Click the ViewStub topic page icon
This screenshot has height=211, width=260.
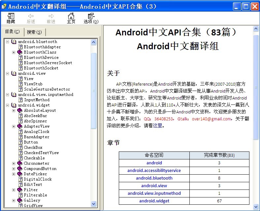[20, 84]
